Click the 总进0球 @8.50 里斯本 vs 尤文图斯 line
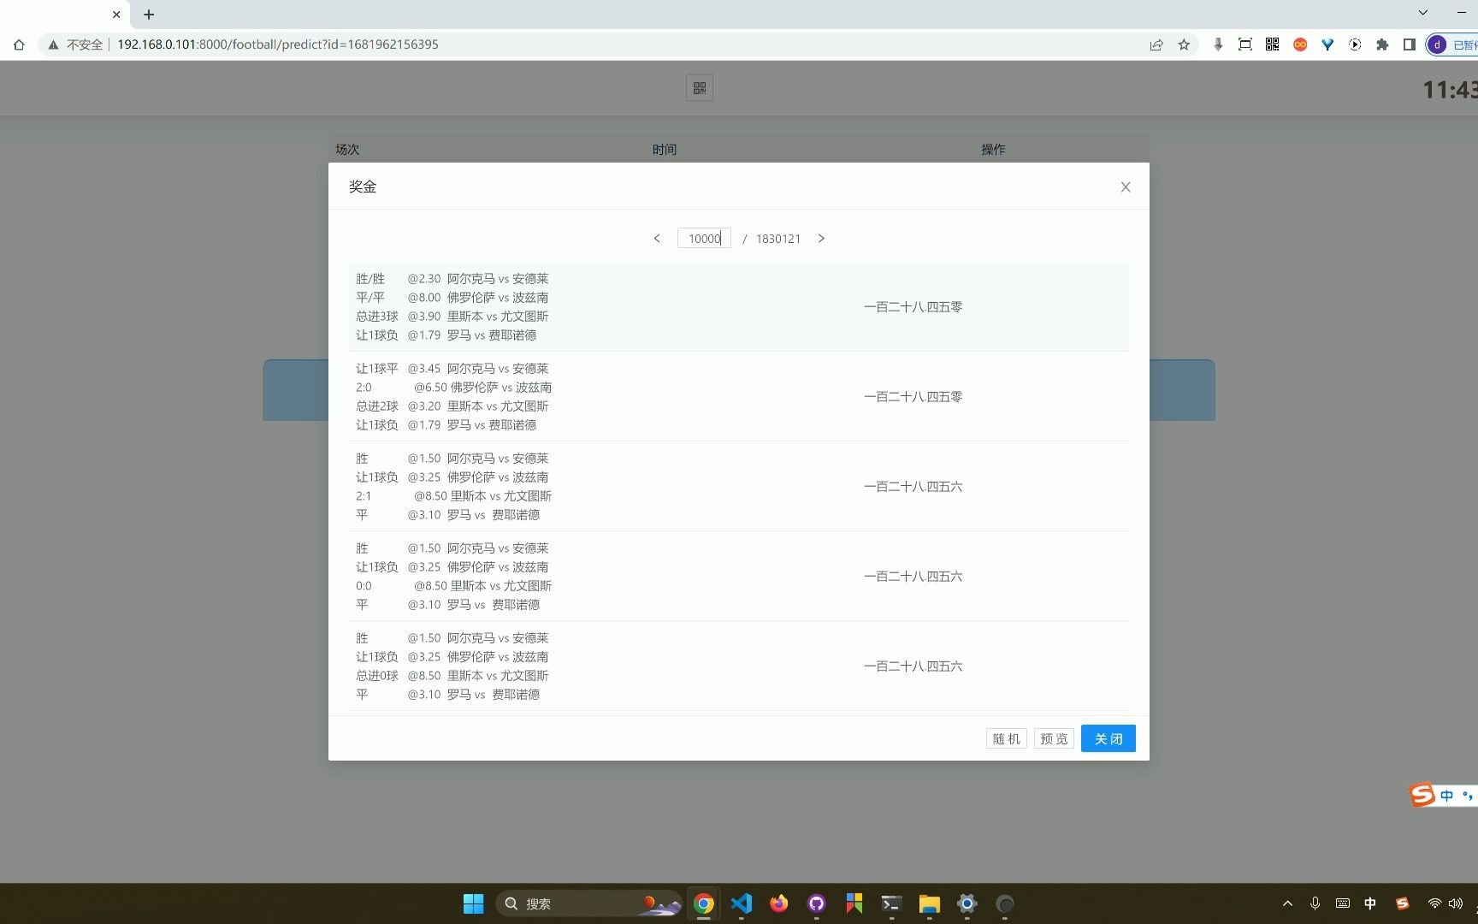Screen dimensions: 1478x924 452,676
